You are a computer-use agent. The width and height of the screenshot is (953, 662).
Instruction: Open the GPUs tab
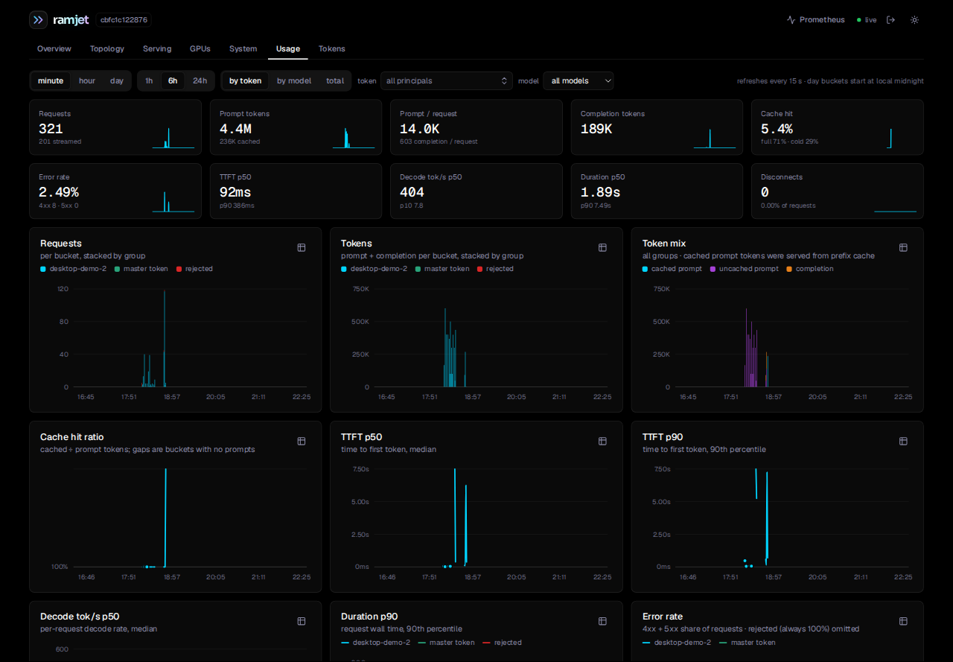(x=200, y=48)
